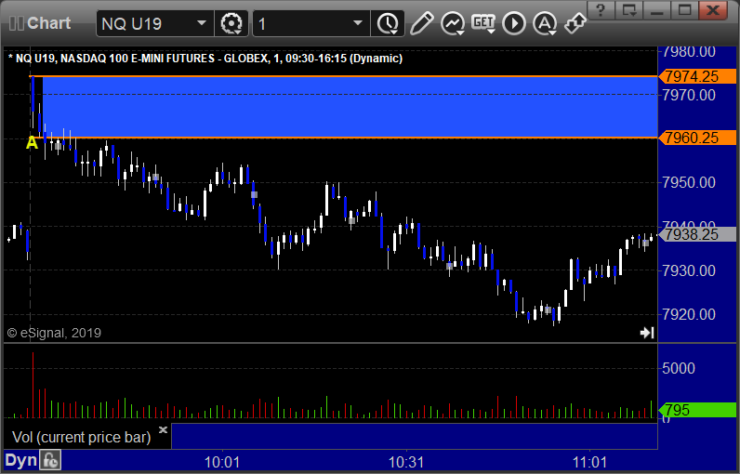Viewport: 740px width, 474px height.
Task: Minimize the chart window
Action: (657, 10)
